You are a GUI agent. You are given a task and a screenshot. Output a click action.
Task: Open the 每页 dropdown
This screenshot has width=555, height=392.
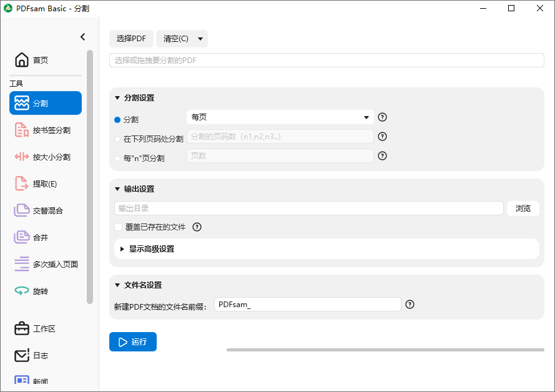tap(279, 117)
